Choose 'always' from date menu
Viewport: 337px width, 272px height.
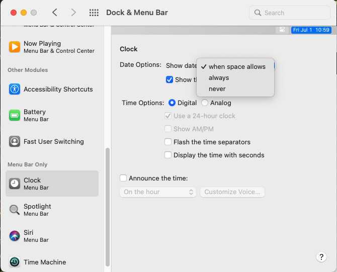(219, 77)
